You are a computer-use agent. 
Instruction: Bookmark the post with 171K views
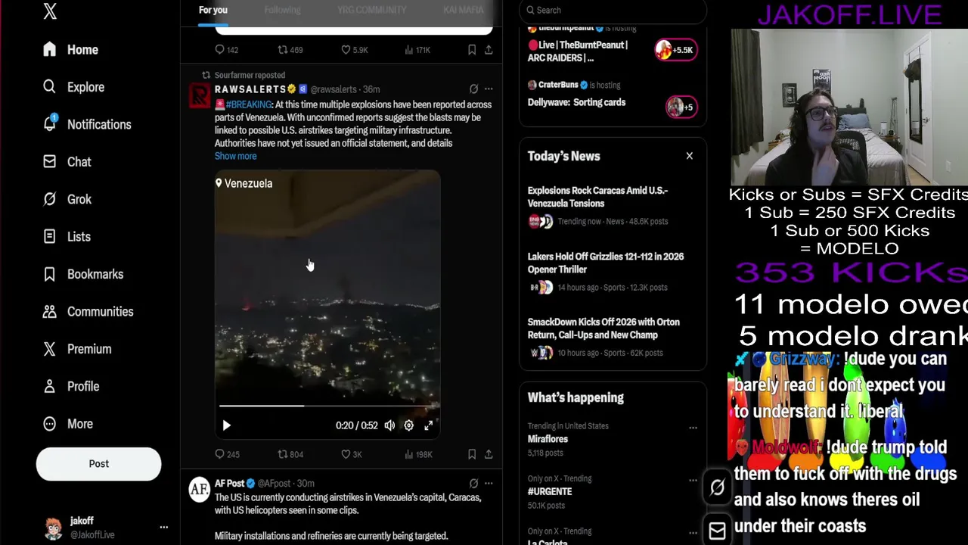(x=472, y=50)
